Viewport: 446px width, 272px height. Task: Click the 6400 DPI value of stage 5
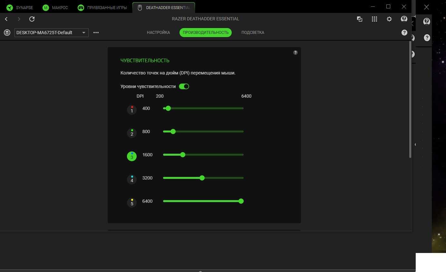(147, 201)
